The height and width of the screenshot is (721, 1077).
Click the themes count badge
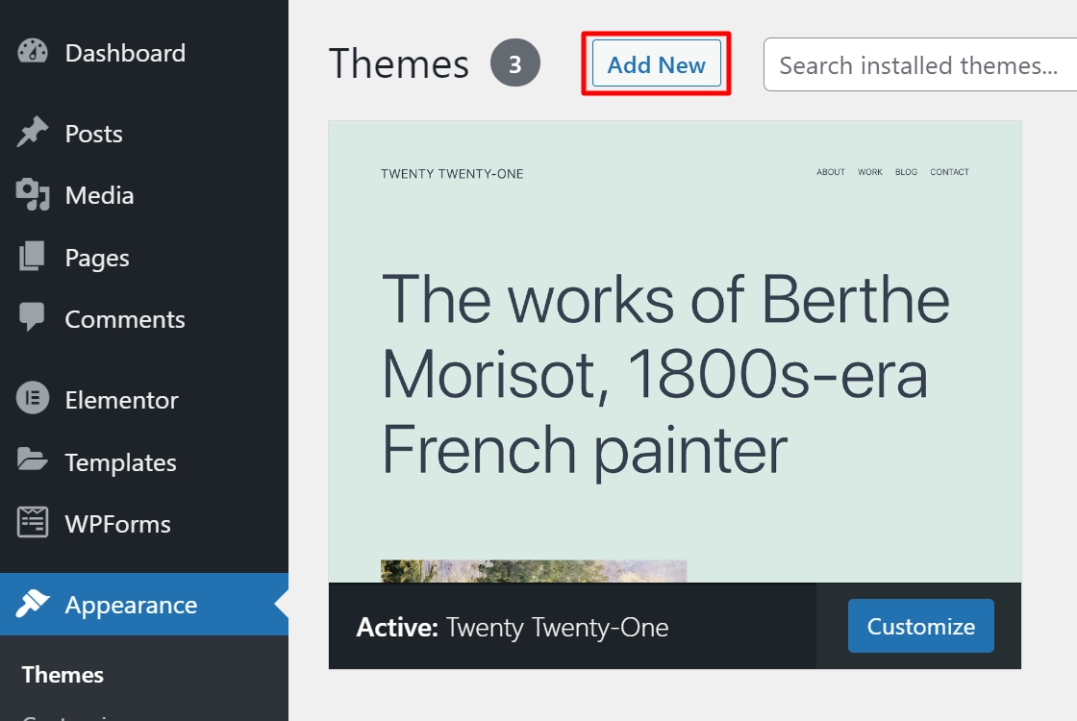(515, 64)
